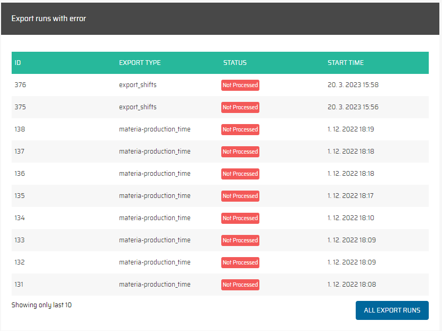
Task: Select export run ID 136
Action: click(20, 174)
